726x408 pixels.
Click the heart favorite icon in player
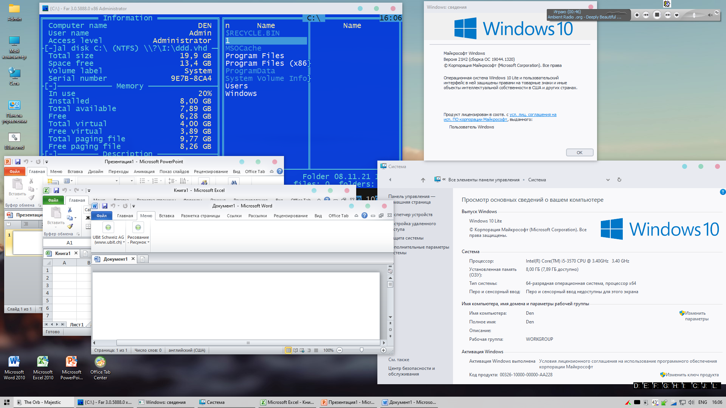point(677,15)
